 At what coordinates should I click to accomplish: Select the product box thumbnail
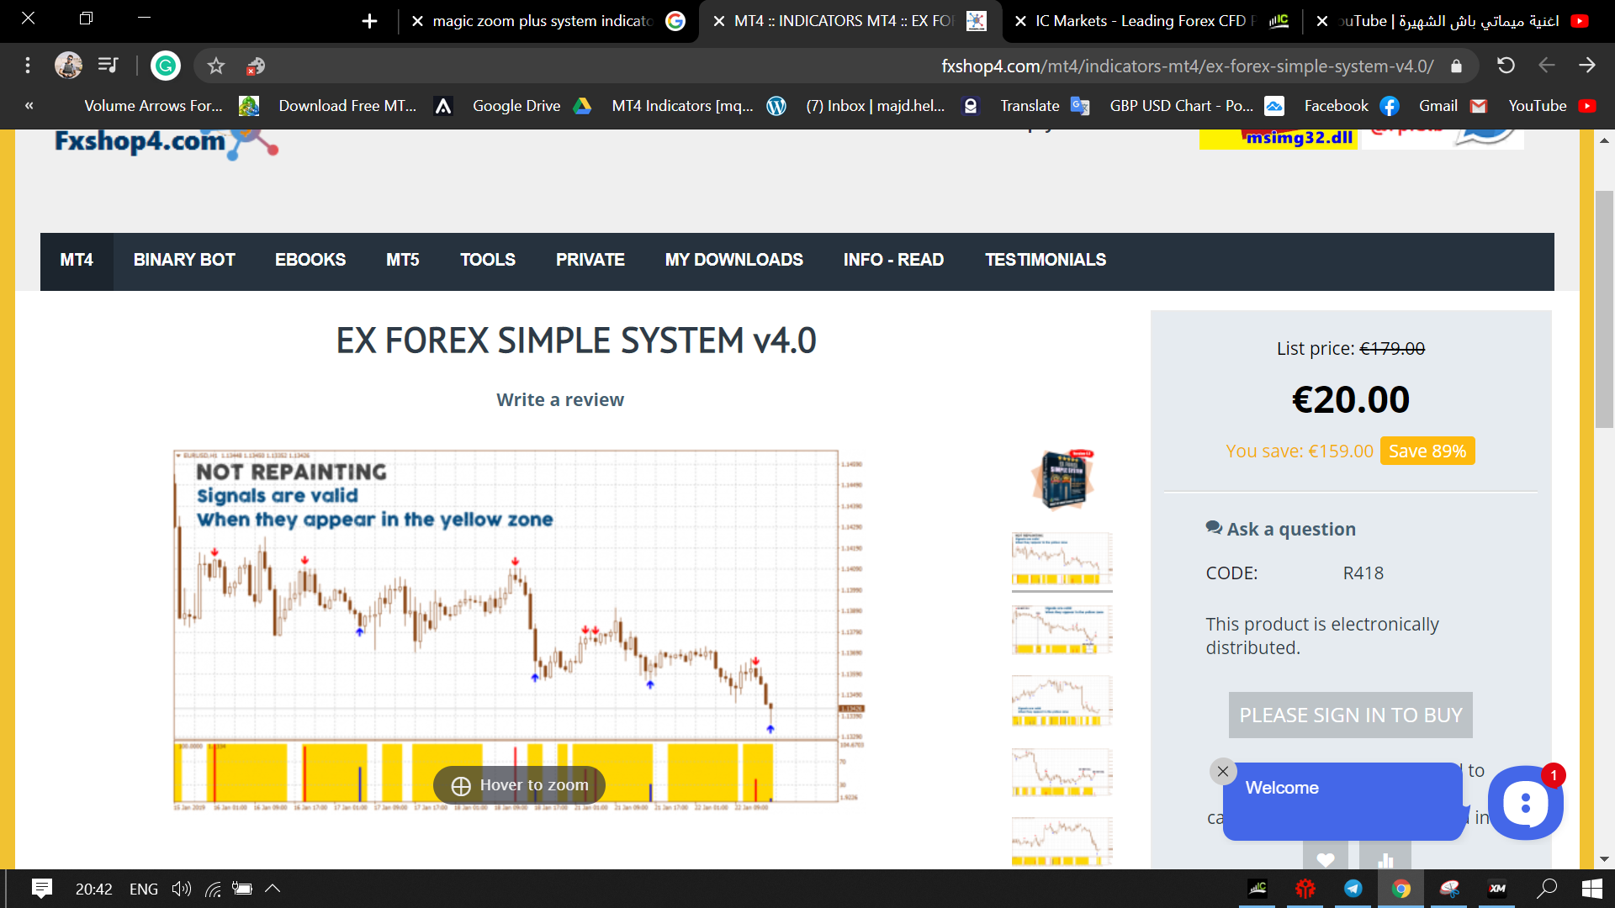point(1062,479)
